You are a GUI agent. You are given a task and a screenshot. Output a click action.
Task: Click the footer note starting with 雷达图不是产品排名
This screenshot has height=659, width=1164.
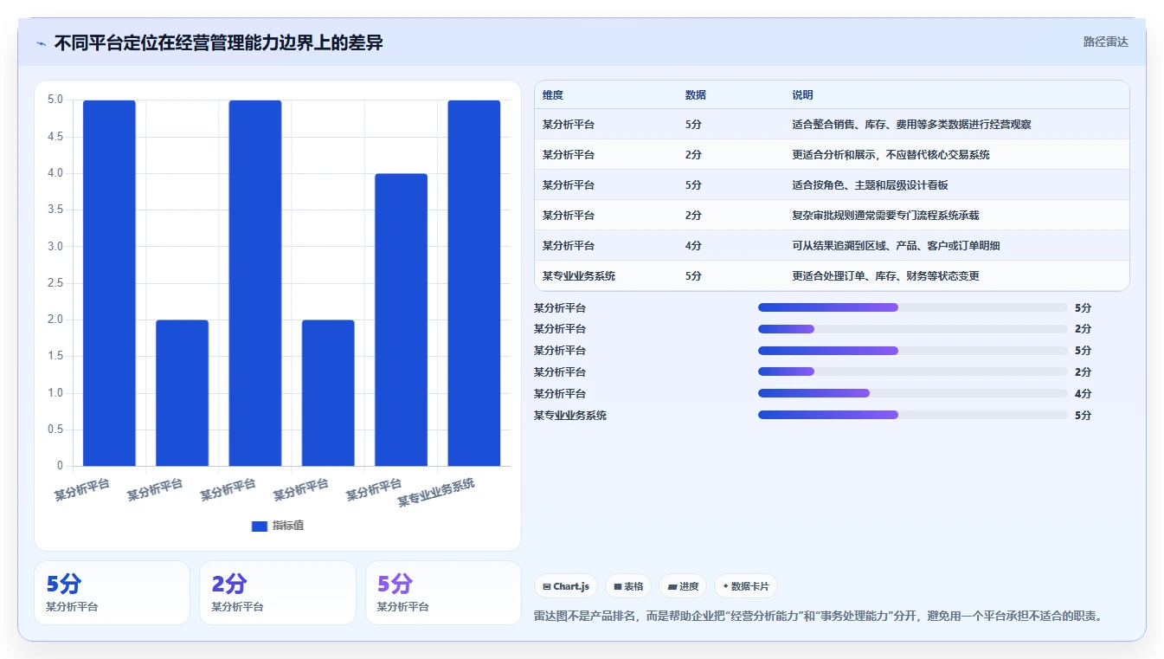click(819, 617)
